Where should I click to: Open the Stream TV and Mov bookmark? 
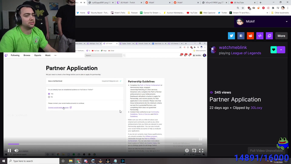(x=240, y=13)
